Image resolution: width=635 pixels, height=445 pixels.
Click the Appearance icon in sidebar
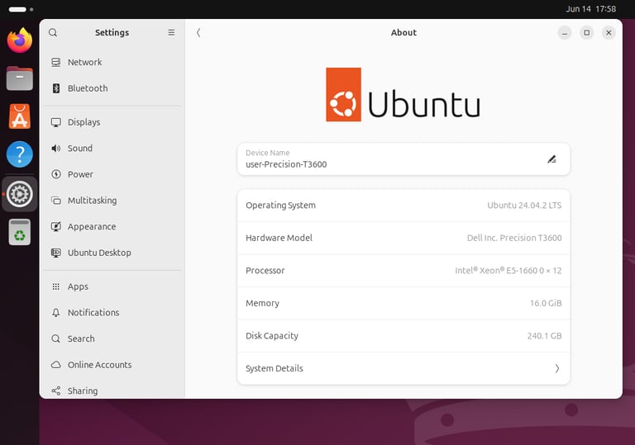(56, 226)
